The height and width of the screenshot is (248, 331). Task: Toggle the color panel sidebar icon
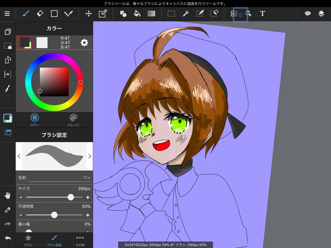tap(8, 118)
